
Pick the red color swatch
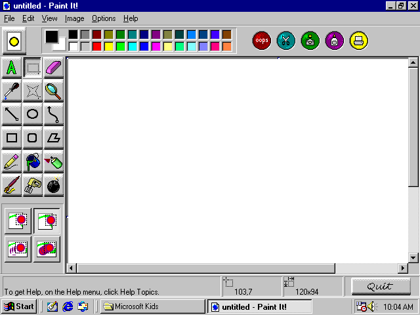(97, 47)
